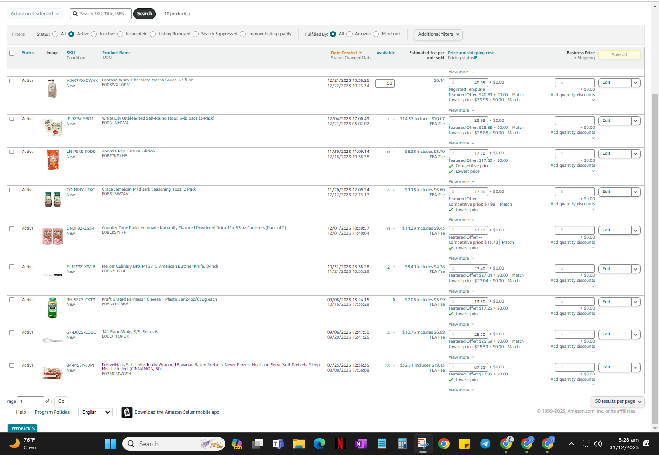Click price field showing 40.95
The image size is (659, 455).
(468, 83)
